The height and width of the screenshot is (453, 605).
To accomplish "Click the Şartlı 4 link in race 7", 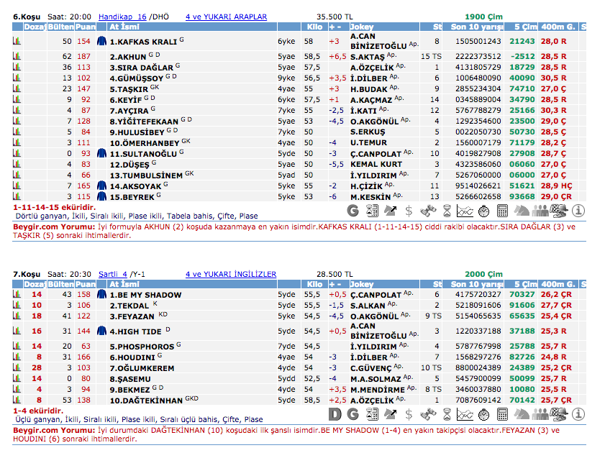I will [112, 274].
